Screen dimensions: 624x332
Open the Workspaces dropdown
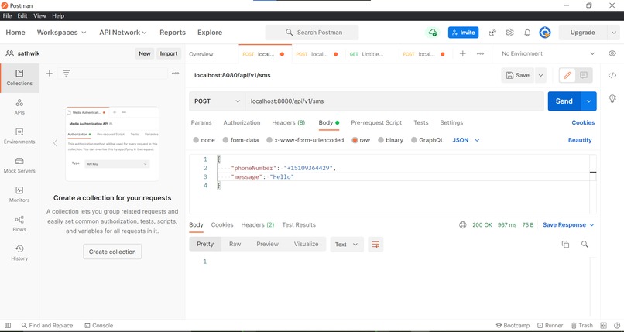(x=62, y=33)
